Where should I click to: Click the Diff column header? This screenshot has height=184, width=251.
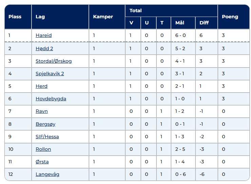204,23
